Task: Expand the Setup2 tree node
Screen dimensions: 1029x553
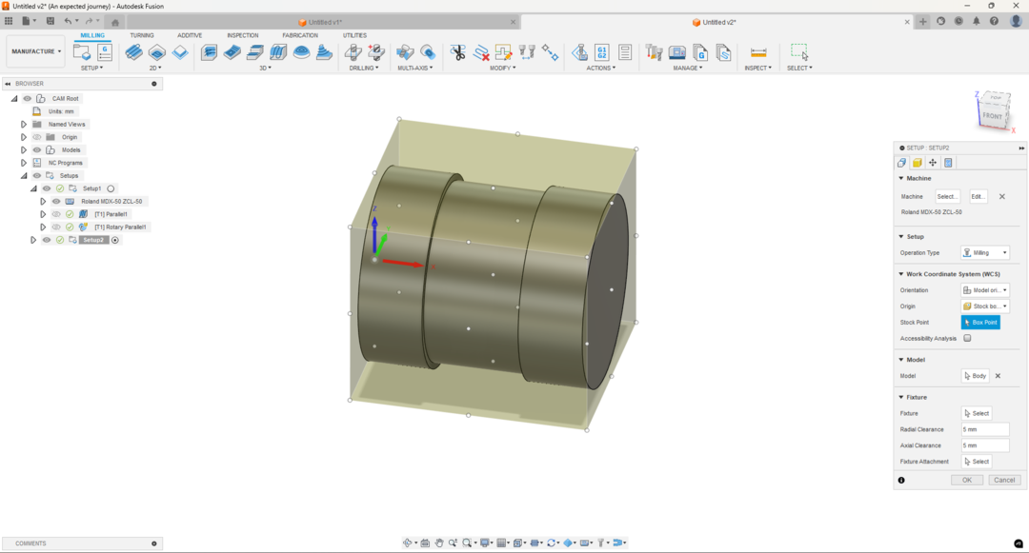Action: tap(32, 240)
